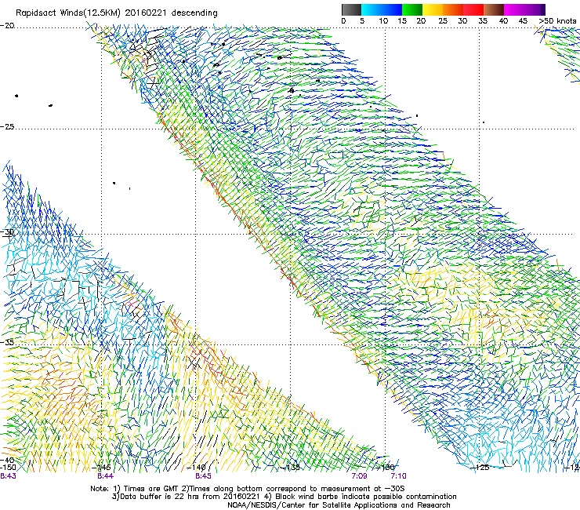
Task: Click the '-150' longitude label
Action: point(8,467)
